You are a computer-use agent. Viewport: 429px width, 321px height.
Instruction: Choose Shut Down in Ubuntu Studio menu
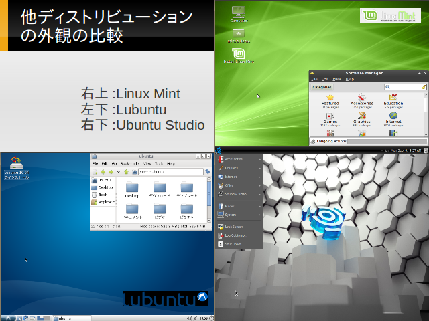point(239,244)
